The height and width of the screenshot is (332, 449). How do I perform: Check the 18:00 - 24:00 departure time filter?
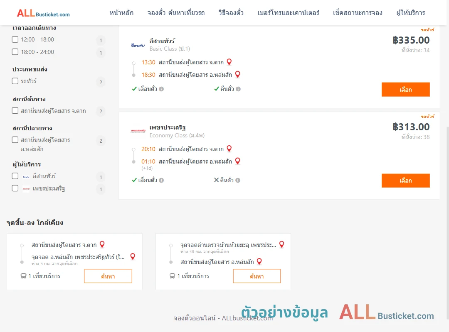point(15,52)
